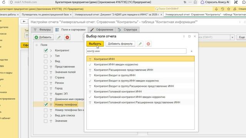Click the field search box in dialog
Image resolution: width=246 pixels, height=138 pixels.
[136, 51]
